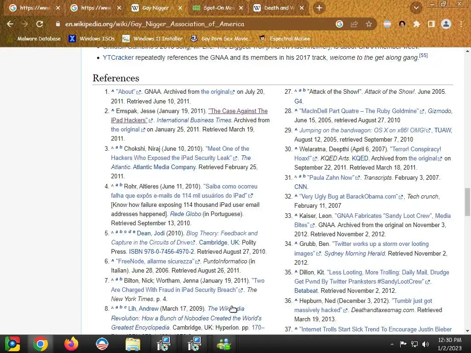Open "Very Ugly Bug at BarackObama.com" link
471x353 pixels.
[x=351, y=196]
